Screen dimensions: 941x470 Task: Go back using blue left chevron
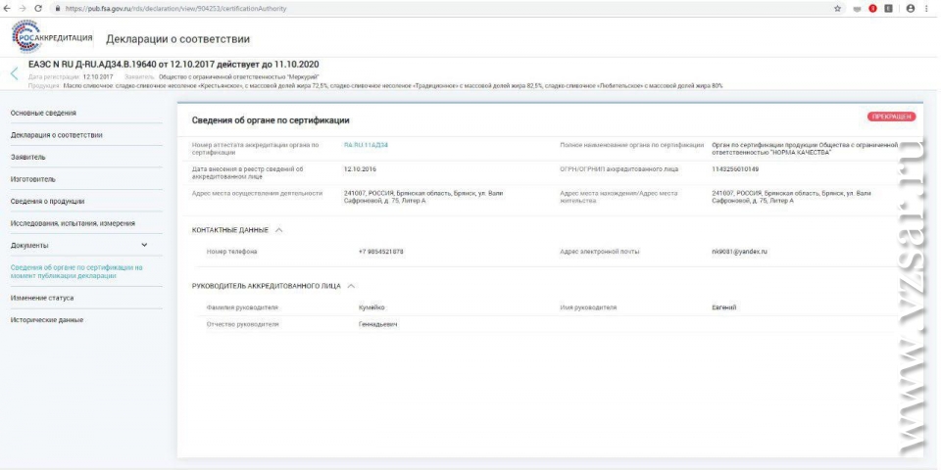pos(14,74)
